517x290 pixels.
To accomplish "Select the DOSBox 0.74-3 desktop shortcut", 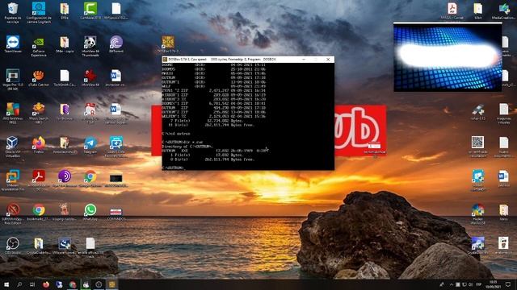I will pos(168,43).
